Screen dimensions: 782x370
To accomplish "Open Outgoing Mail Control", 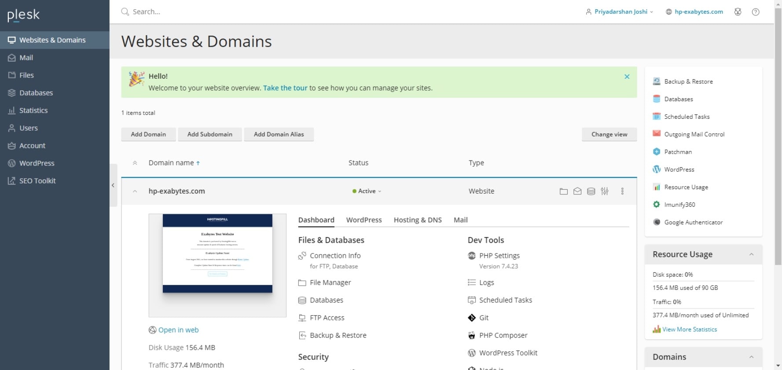I will (x=689, y=134).
